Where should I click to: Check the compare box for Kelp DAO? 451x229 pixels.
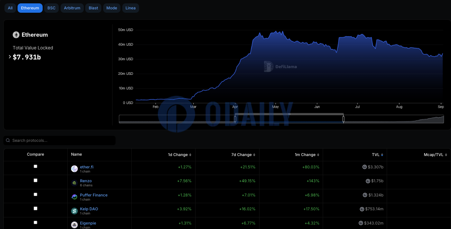click(36, 208)
